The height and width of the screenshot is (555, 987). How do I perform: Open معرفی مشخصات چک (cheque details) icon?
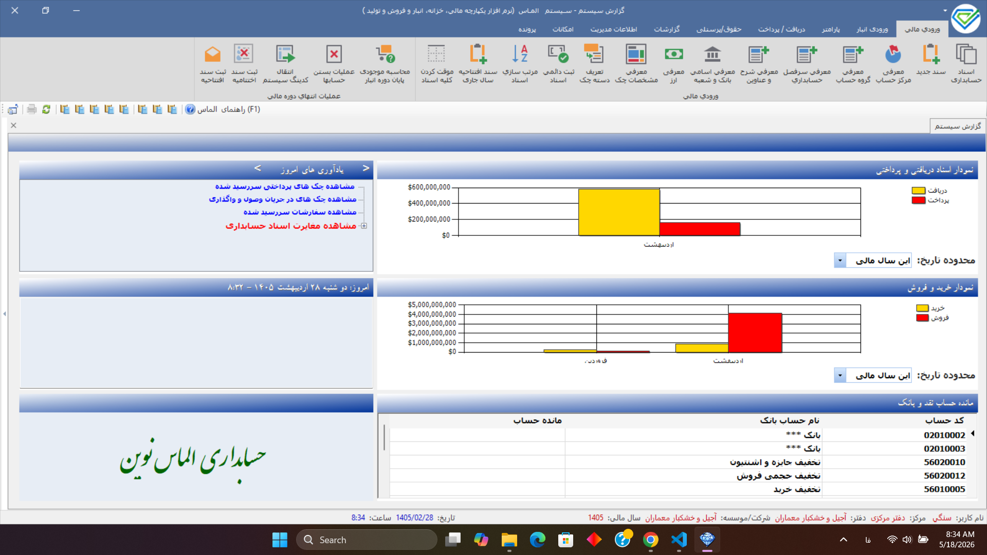point(636,63)
